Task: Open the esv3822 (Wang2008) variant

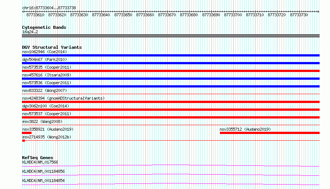Action: [x=42, y=121]
